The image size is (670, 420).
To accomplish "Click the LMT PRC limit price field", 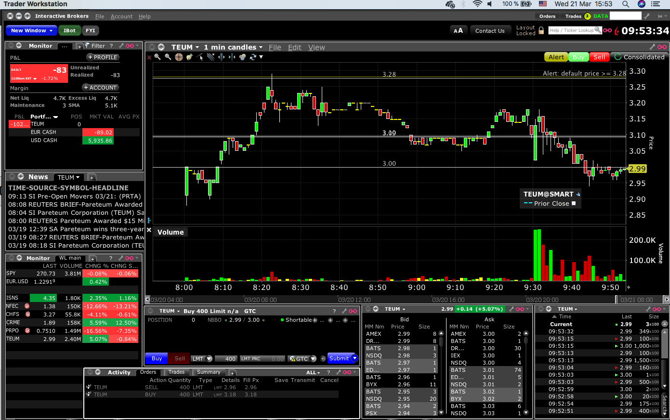I will tap(263, 358).
